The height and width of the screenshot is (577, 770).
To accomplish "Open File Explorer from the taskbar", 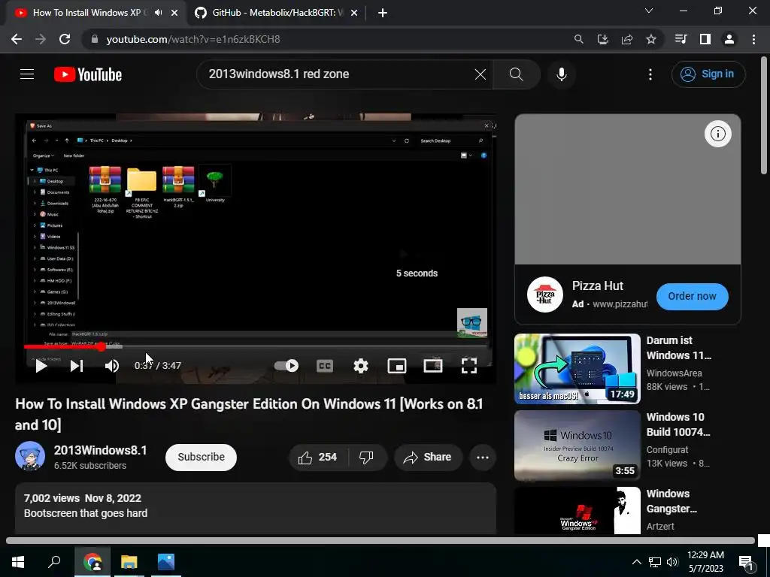I will point(129,561).
